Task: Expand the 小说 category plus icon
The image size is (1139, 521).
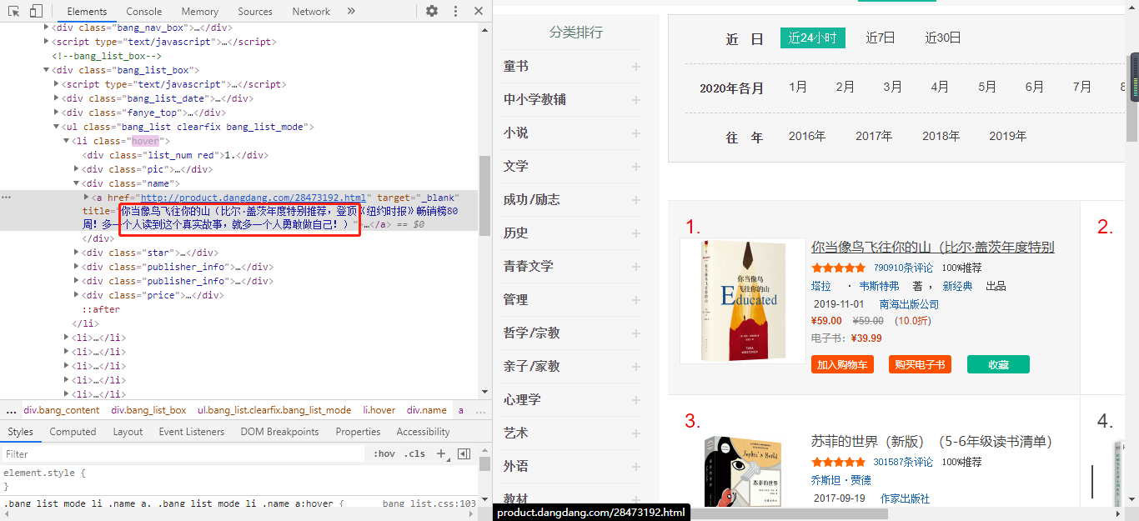Action: 636,133
